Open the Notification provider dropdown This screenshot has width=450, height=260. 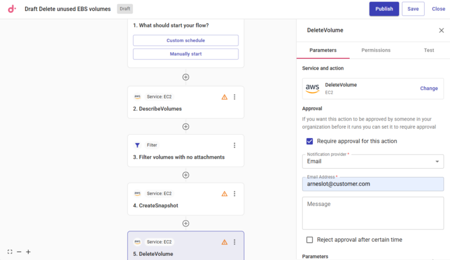373,161
